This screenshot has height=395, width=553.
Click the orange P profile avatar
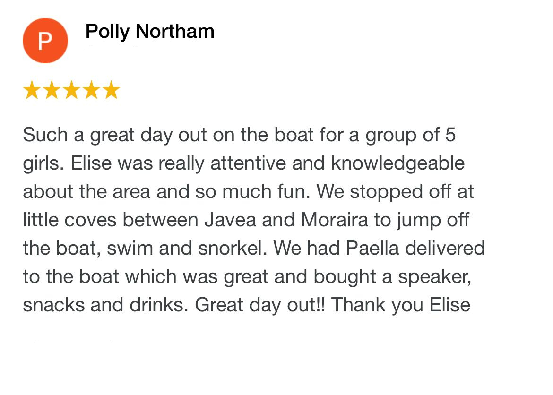pos(45,41)
